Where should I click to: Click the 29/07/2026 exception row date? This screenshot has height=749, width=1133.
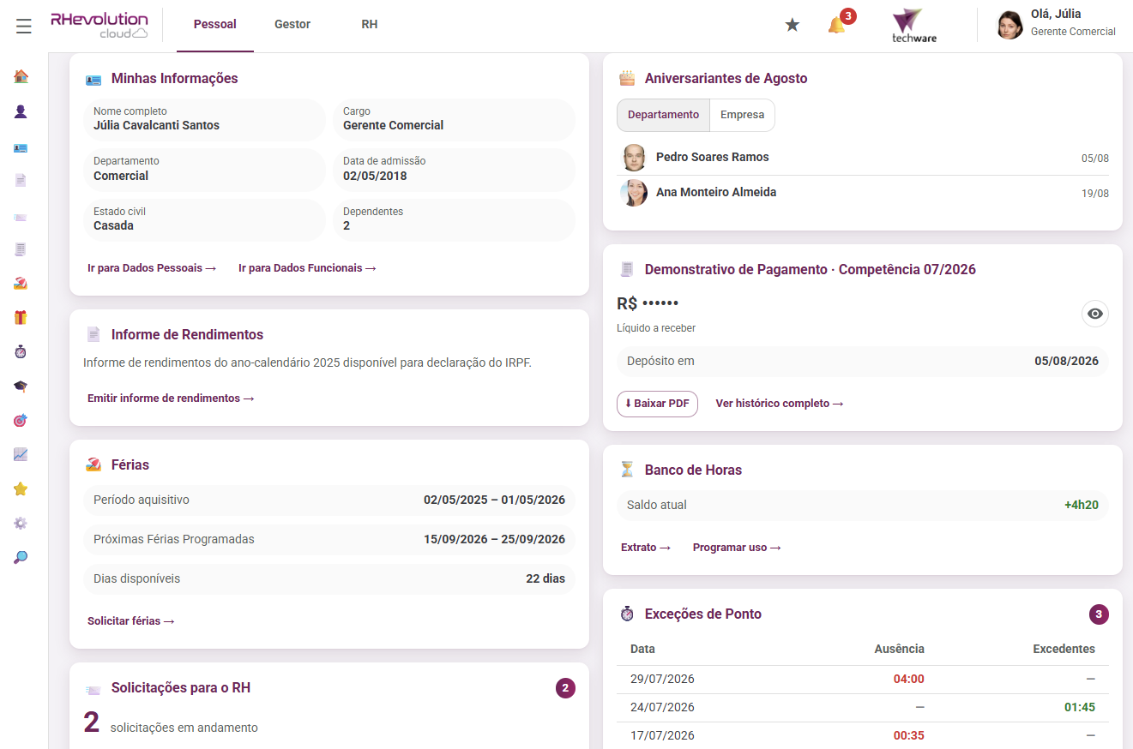(662, 680)
